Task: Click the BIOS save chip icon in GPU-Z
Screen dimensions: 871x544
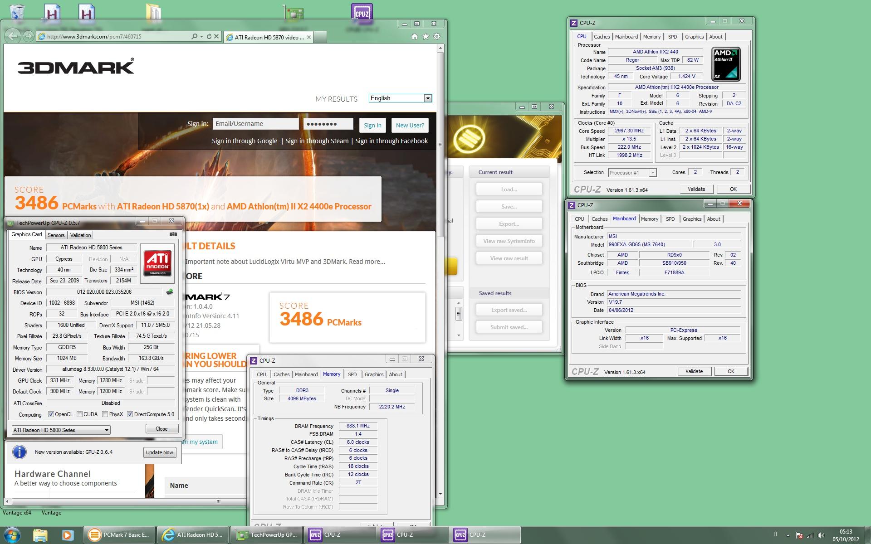Action: (x=170, y=291)
